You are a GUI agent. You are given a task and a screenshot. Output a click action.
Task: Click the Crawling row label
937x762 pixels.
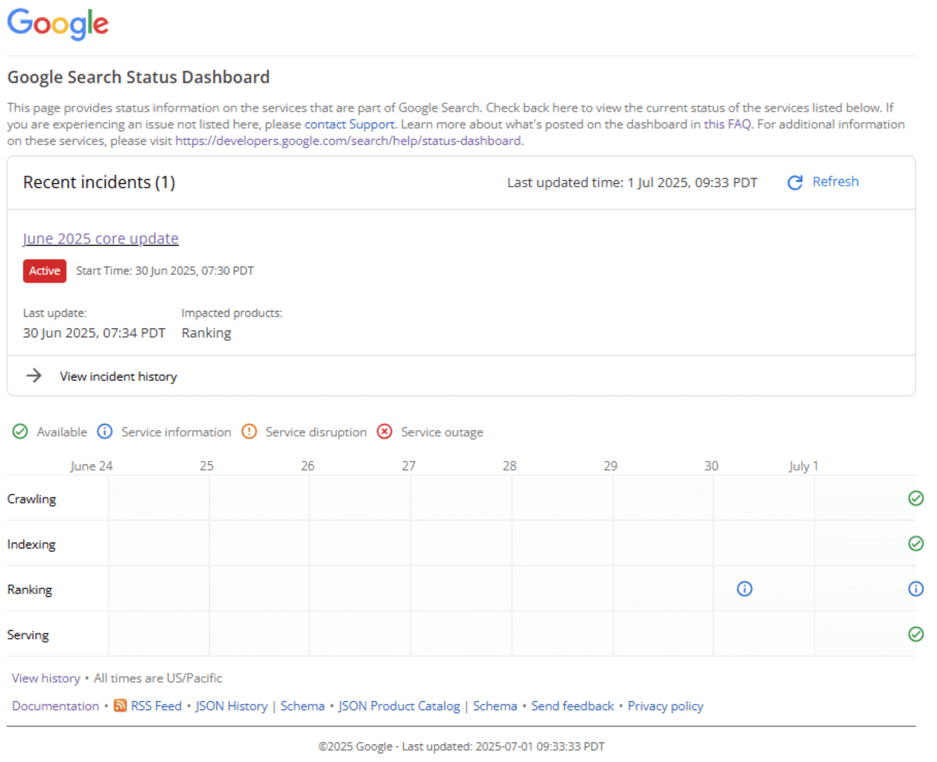coord(32,499)
